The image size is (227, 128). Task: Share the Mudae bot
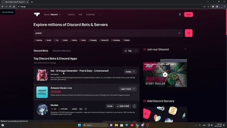pos(134,106)
